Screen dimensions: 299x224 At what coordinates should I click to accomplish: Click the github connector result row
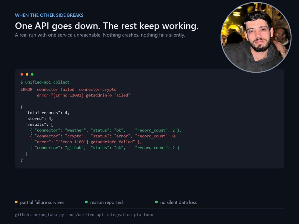click(x=104, y=148)
